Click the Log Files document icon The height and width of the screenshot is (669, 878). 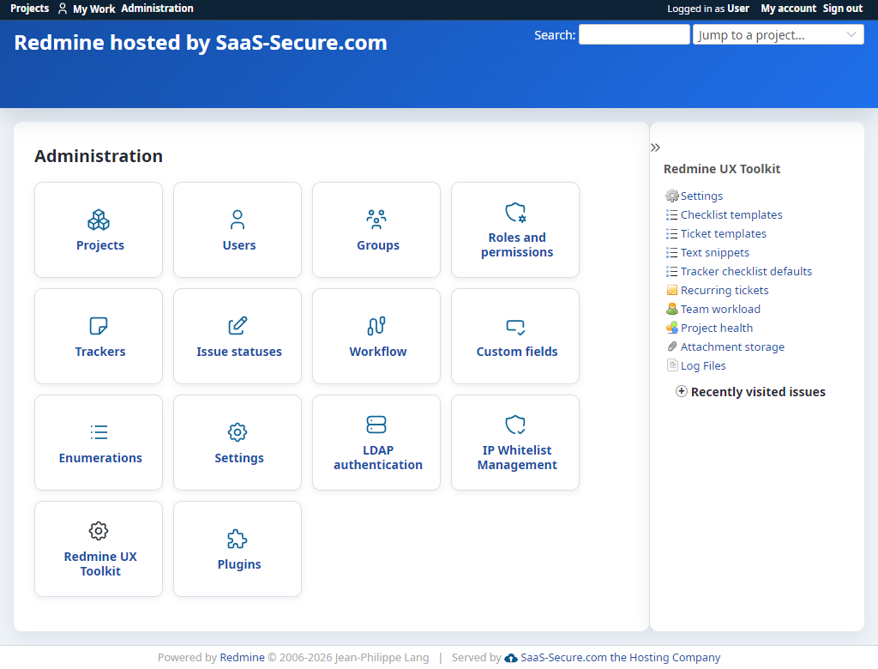click(x=672, y=365)
